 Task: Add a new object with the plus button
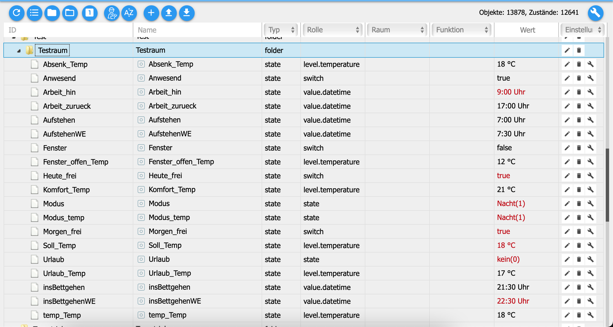click(151, 13)
